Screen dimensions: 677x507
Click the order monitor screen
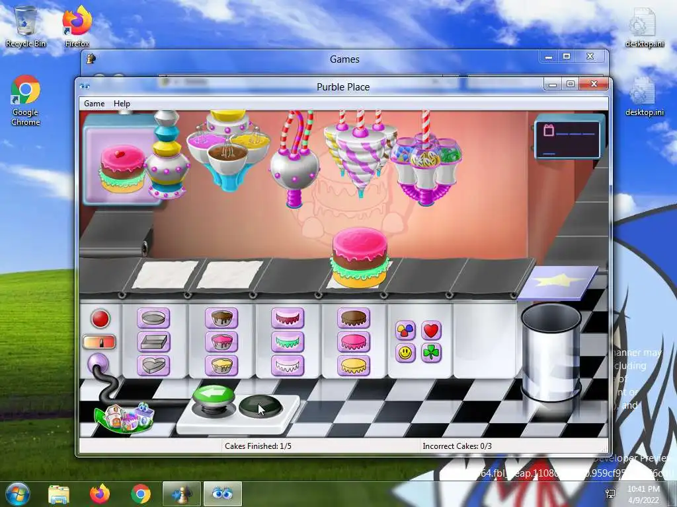pyautogui.click(x=567, y=139)
